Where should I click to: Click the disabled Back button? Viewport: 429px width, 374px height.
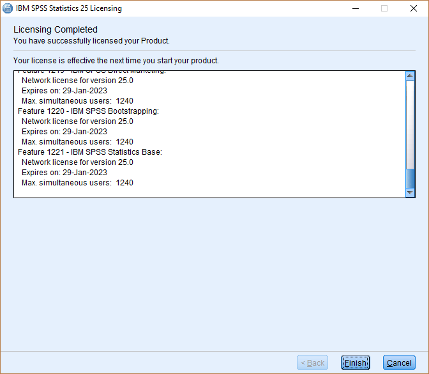click(312, 362)
